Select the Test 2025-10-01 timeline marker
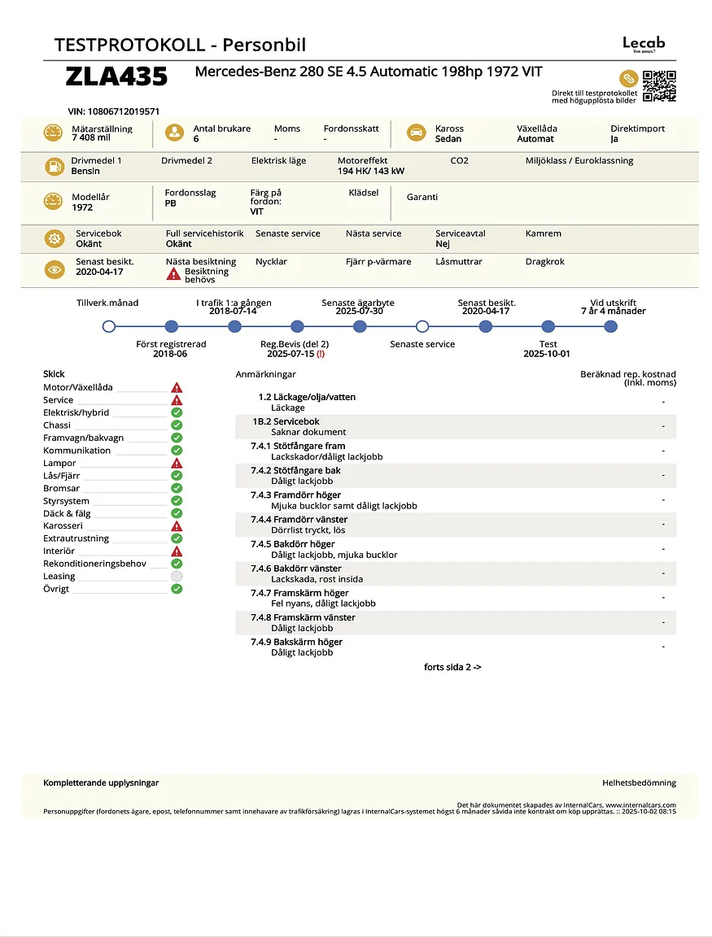Viewport: 712px width, 937px height. [548, 327]
